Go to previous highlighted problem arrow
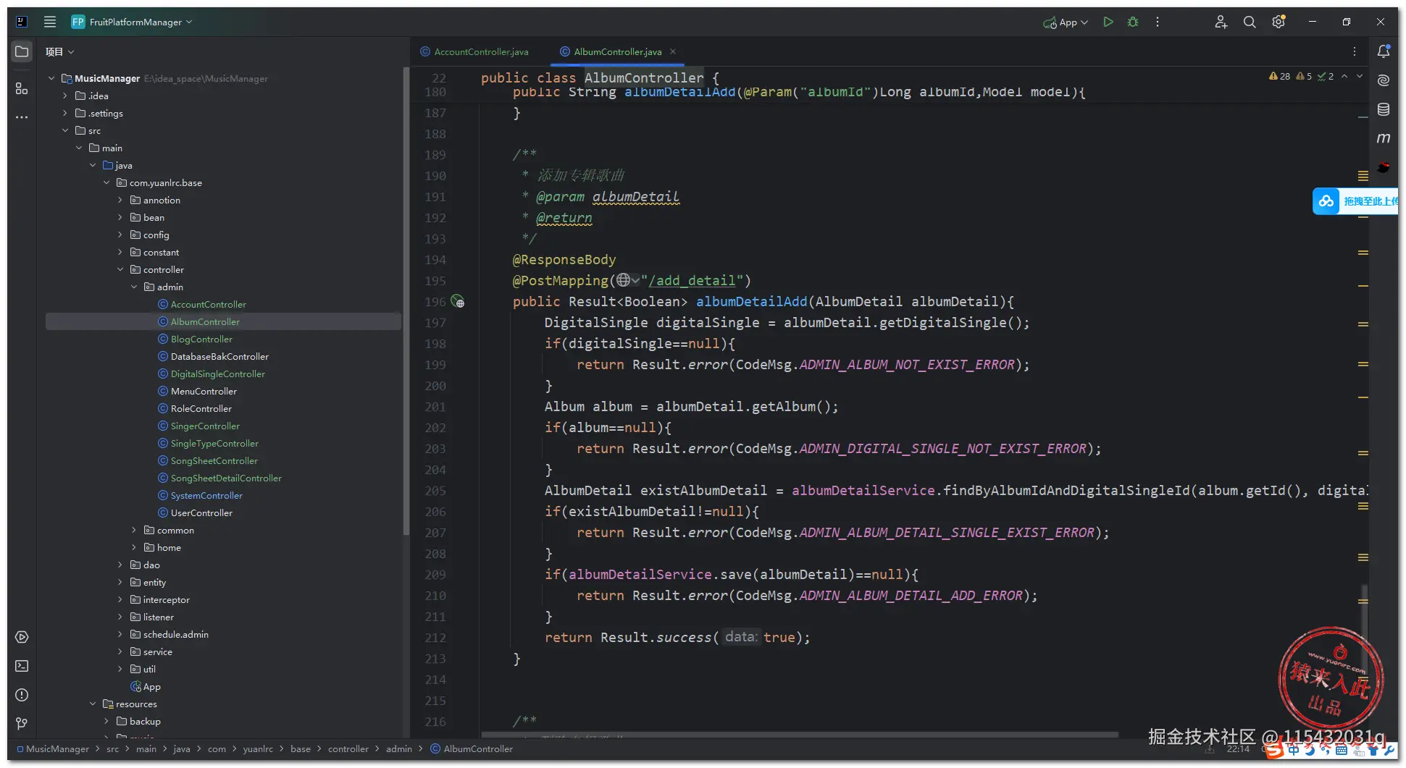Viewport: 1406px width, 768px height. [1344, 76]
